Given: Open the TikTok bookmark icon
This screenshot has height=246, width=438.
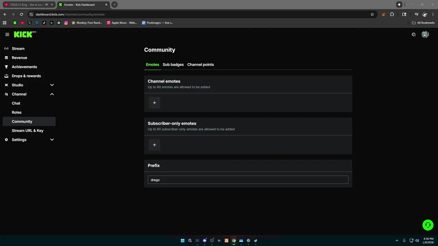Looking at the screenshot, I should point(44,23).
